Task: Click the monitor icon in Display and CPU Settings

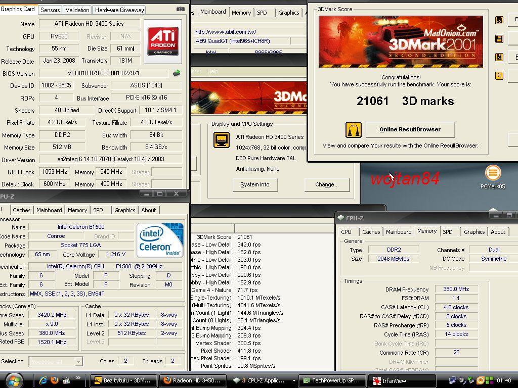Action: (222, 140)
